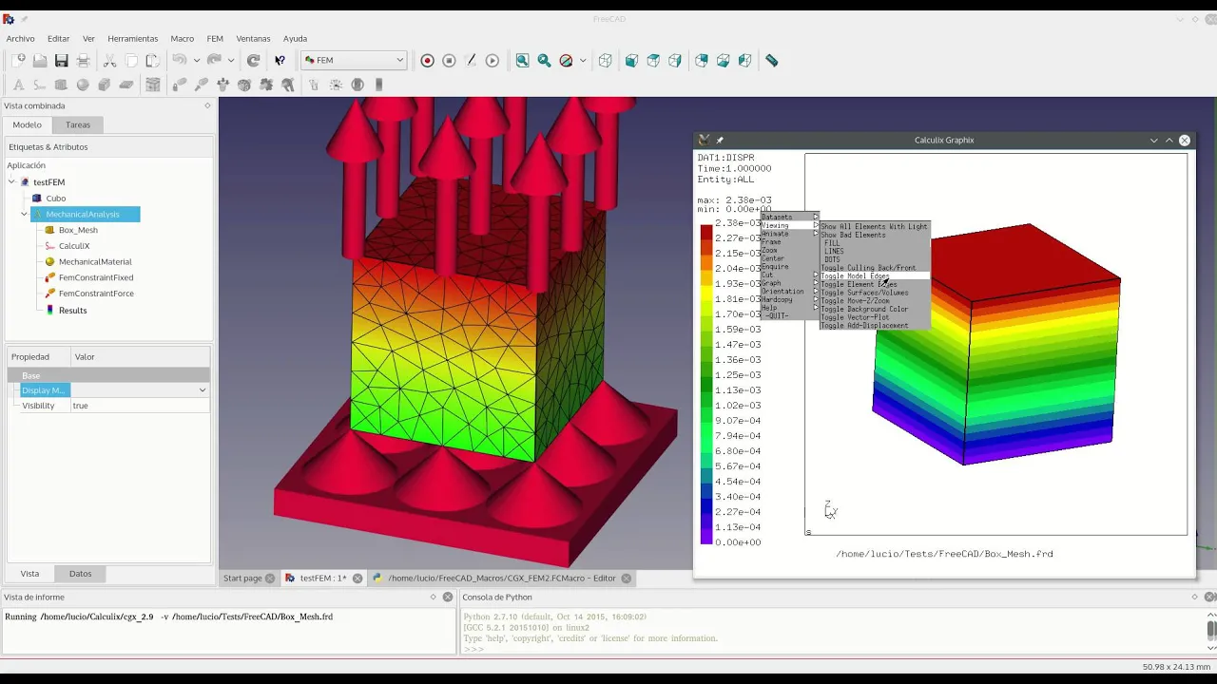Image resolution: width=1217 pixels, height=684 pixels.
Task: Open the Macros edit icon
Action: point(471,60)
